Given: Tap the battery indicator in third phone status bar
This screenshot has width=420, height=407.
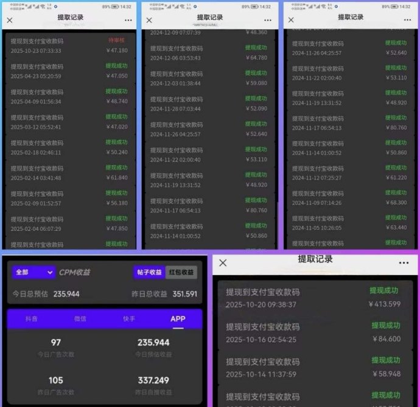Looking at the screenshot, I should [394, 7].
